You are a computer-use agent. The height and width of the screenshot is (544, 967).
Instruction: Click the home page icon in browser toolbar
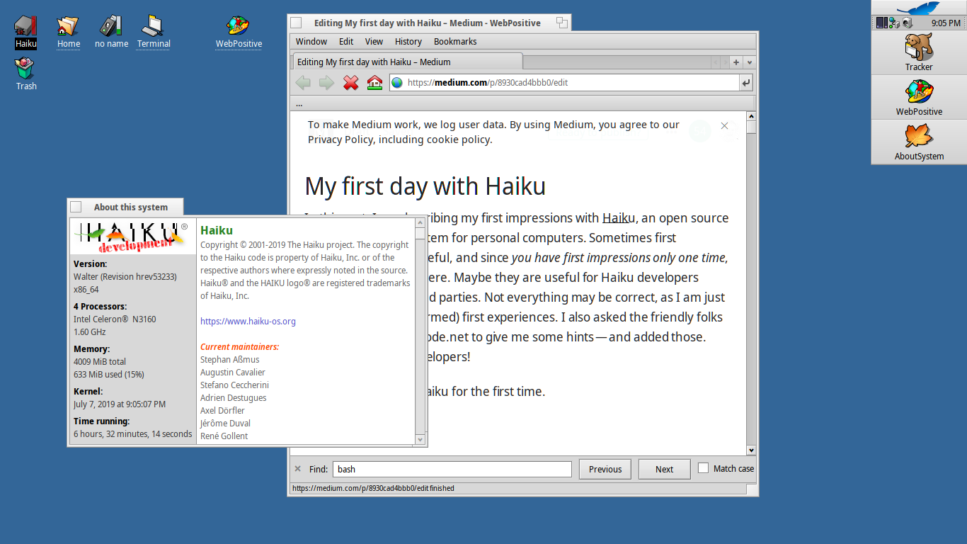tap(373, 82)
